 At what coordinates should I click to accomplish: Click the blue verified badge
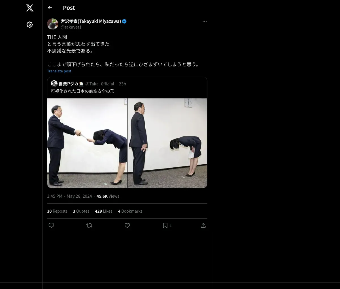[124, 21]
